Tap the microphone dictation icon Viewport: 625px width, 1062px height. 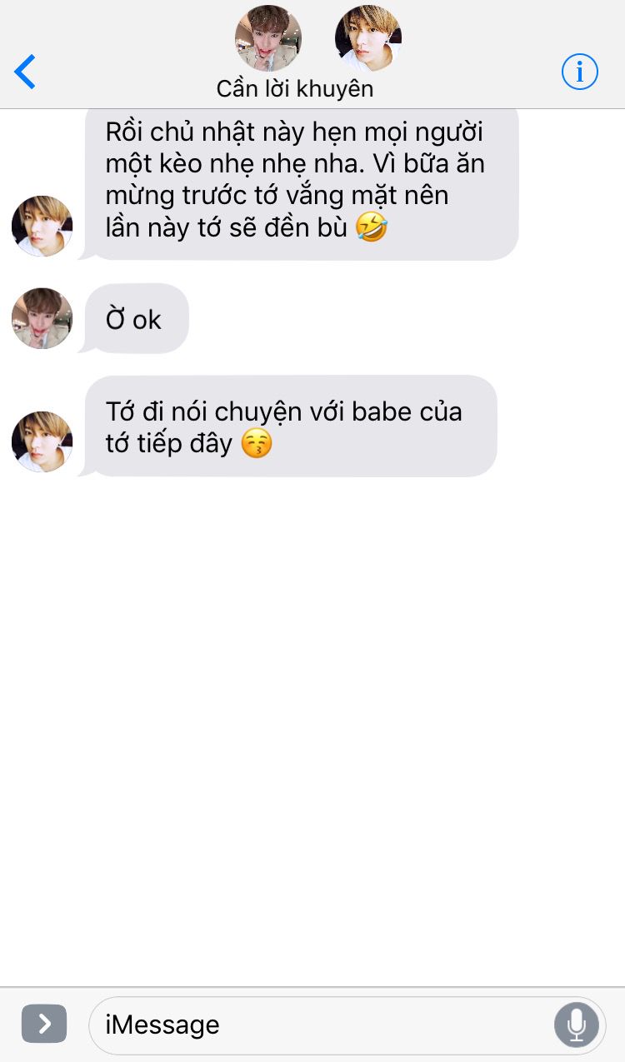tap(576, 1024)
